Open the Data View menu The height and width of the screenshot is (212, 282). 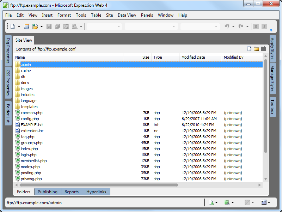(x=127, y=15)
